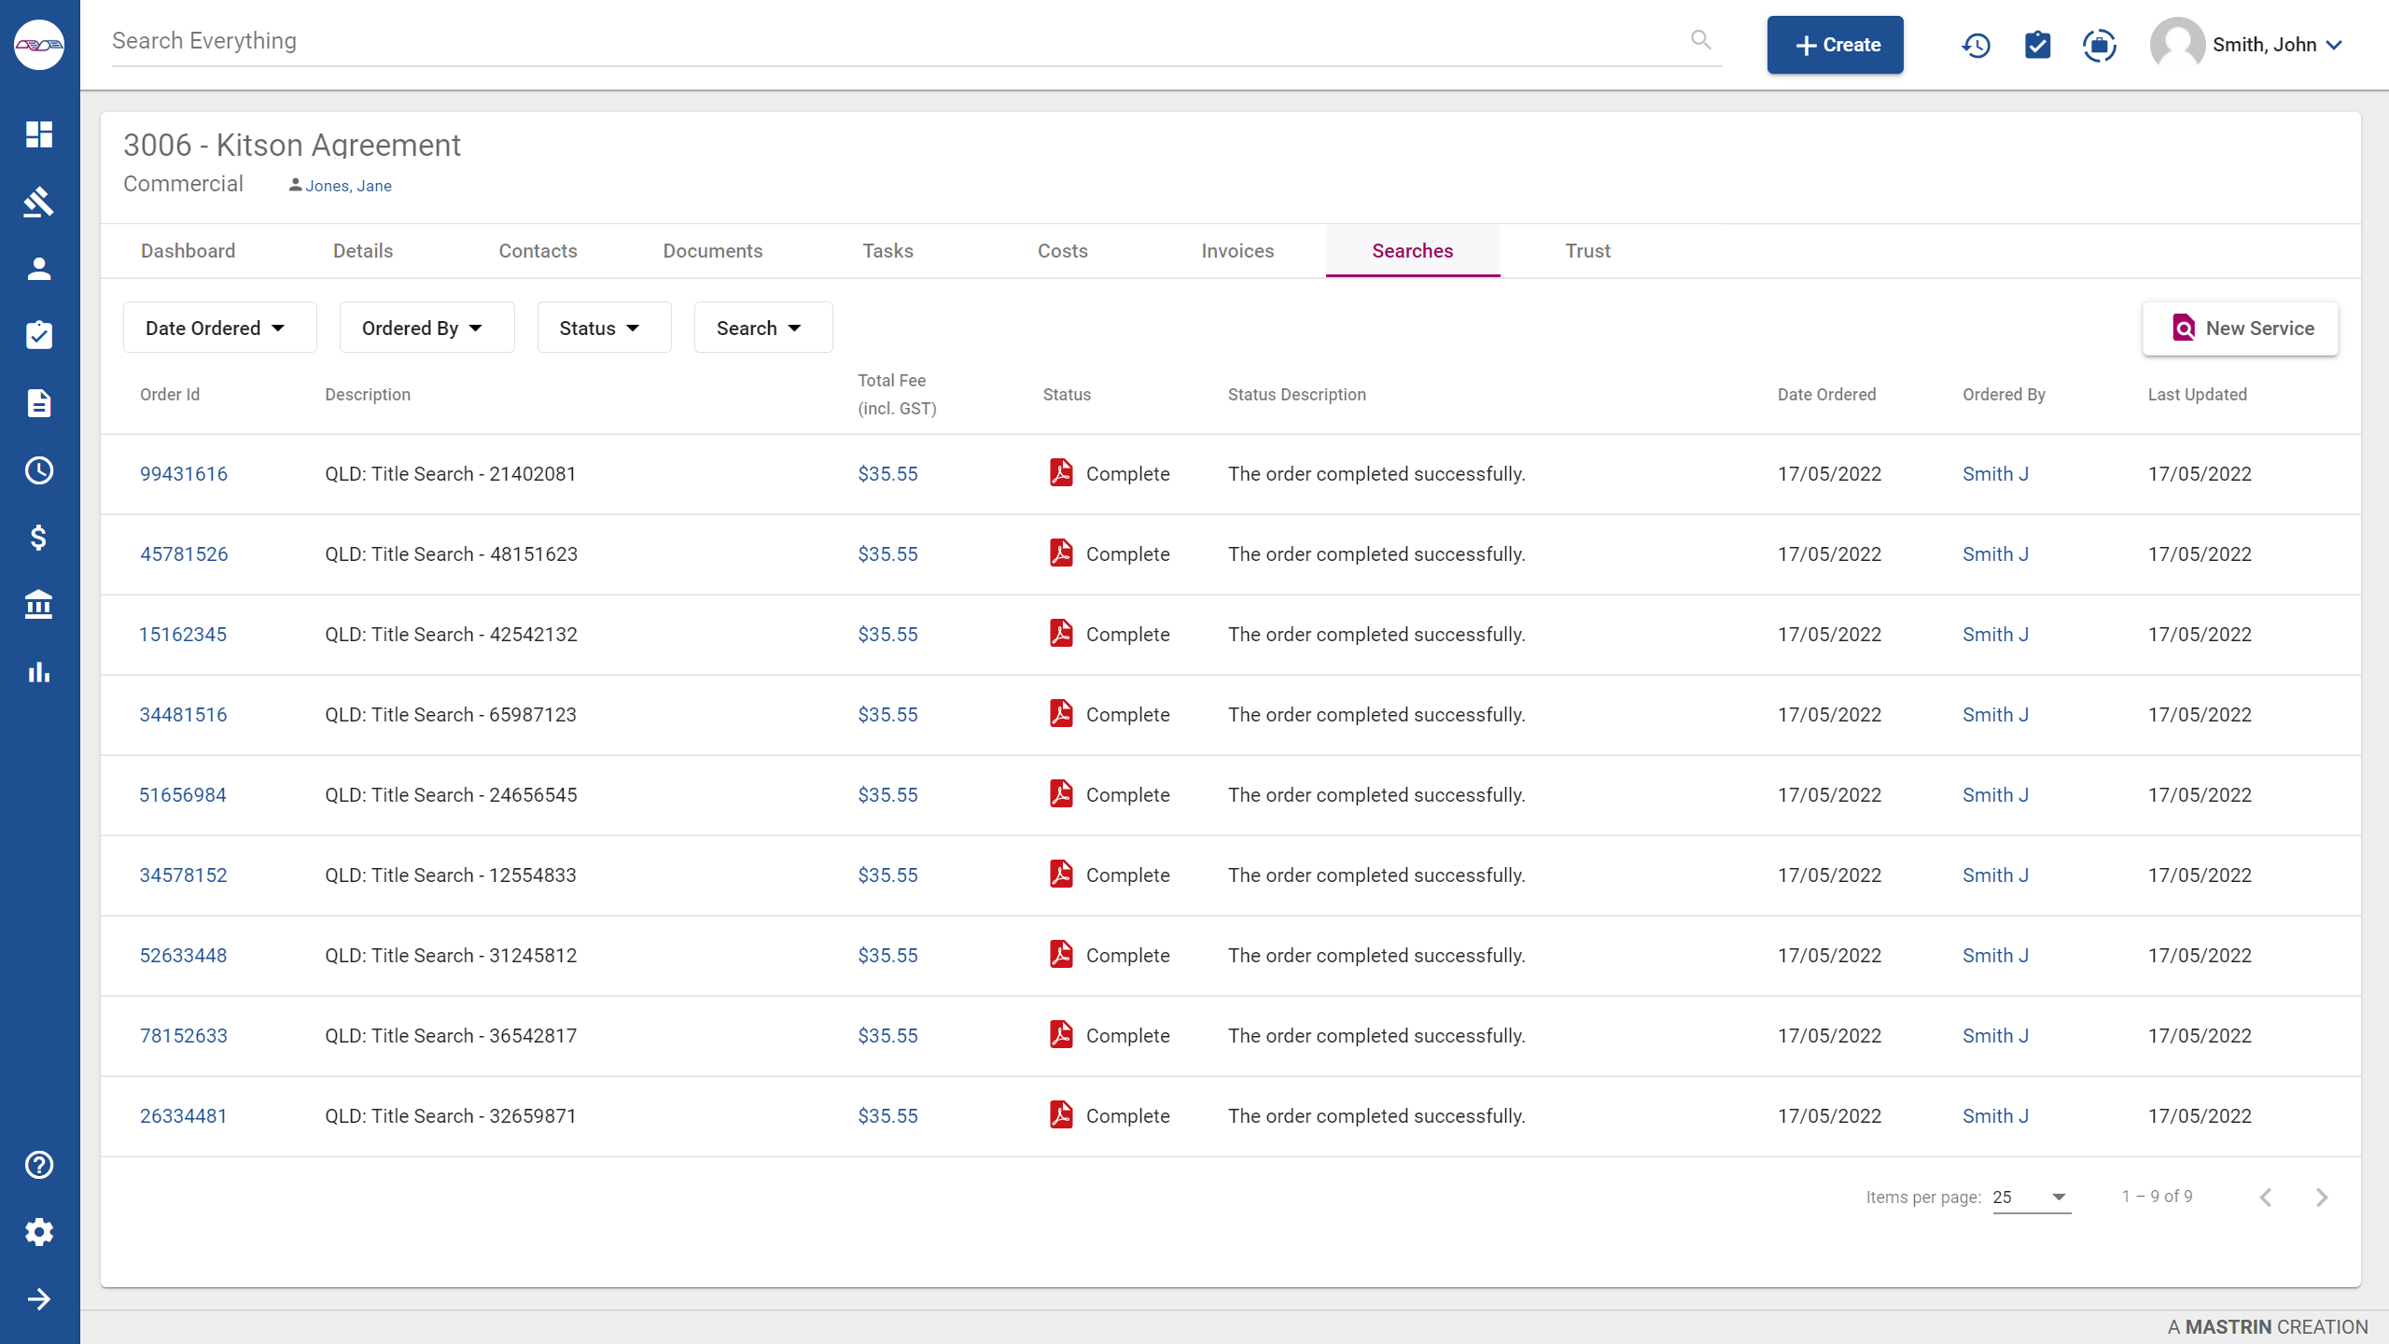Click the Dashboard sidebar icon
Viewport: 2389px width, 1344px height.
pos(39,134)
